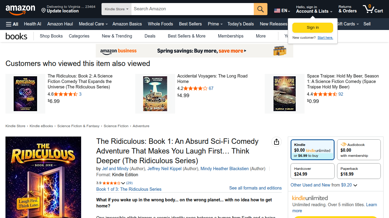Open Kindle Store search category dropdown
This screenshot has height=218, width=389.
pos(116,9)
